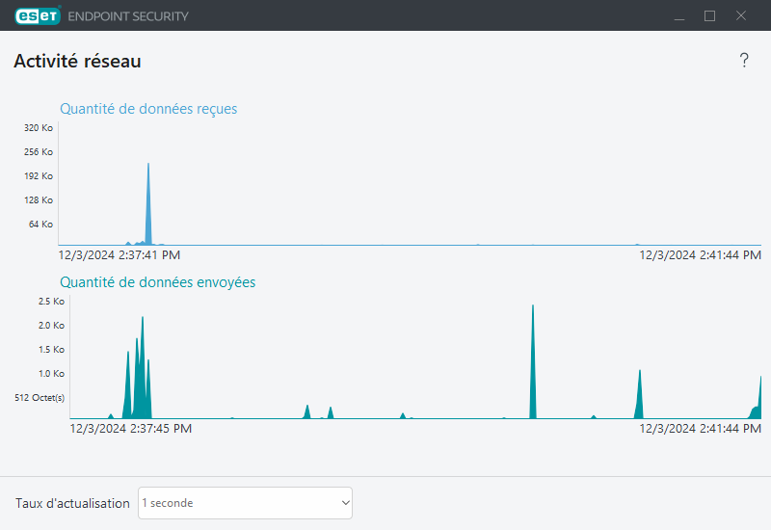
Task: Maximize the ESET Endpoint Security window
Action: tap(710, 15)
